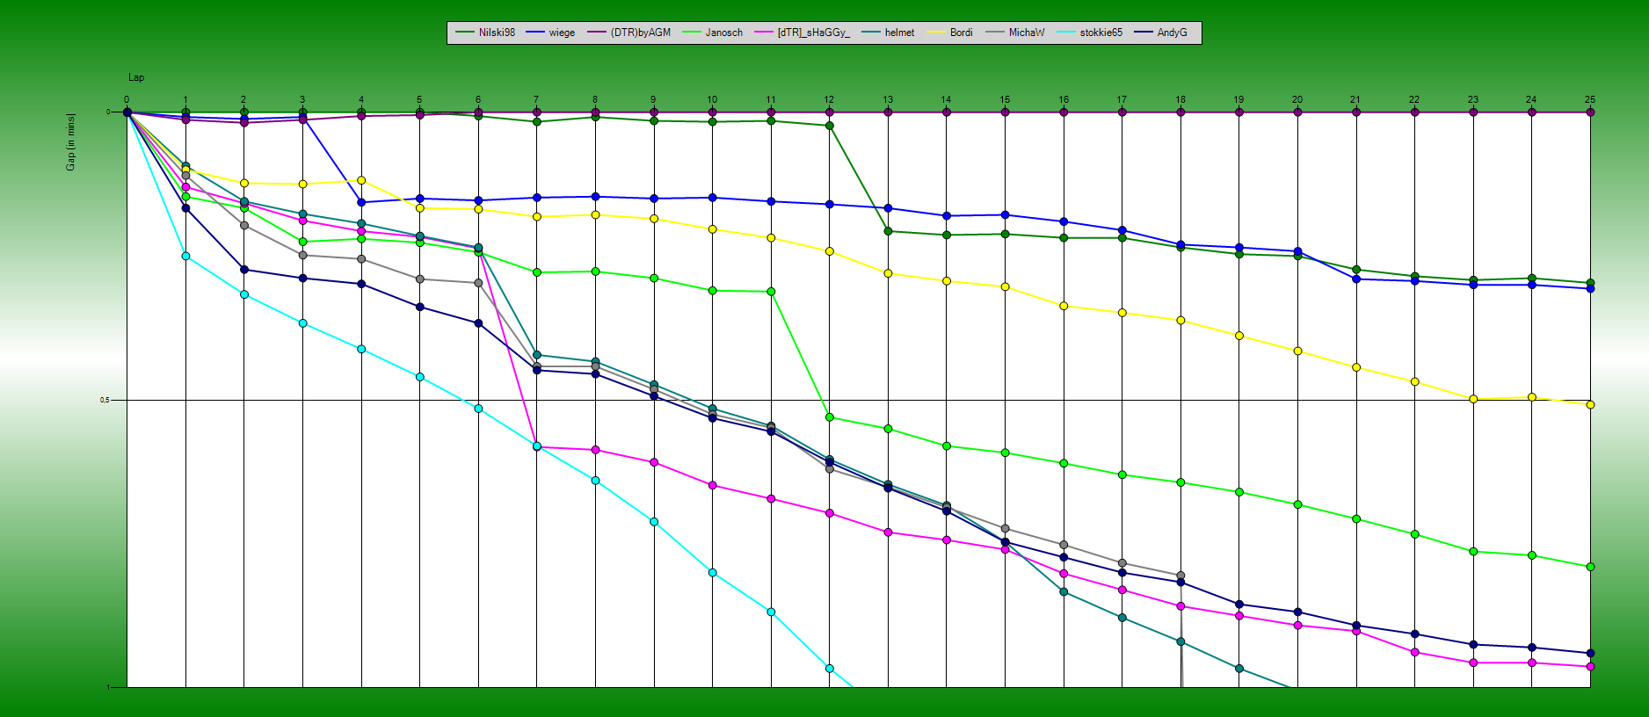Viewport: 1649px width, 717px height.
Task: Select Janosch green point at lap 11
Action: 771,292
